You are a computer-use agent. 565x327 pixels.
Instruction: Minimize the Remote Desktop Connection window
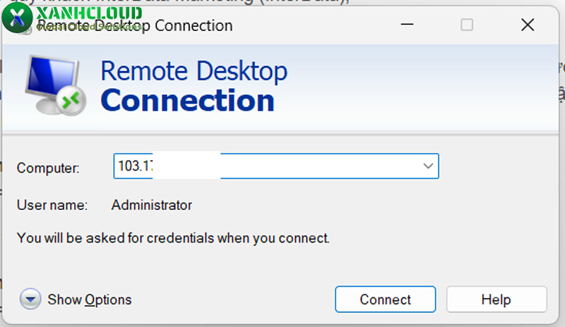(x=408, y=25)
